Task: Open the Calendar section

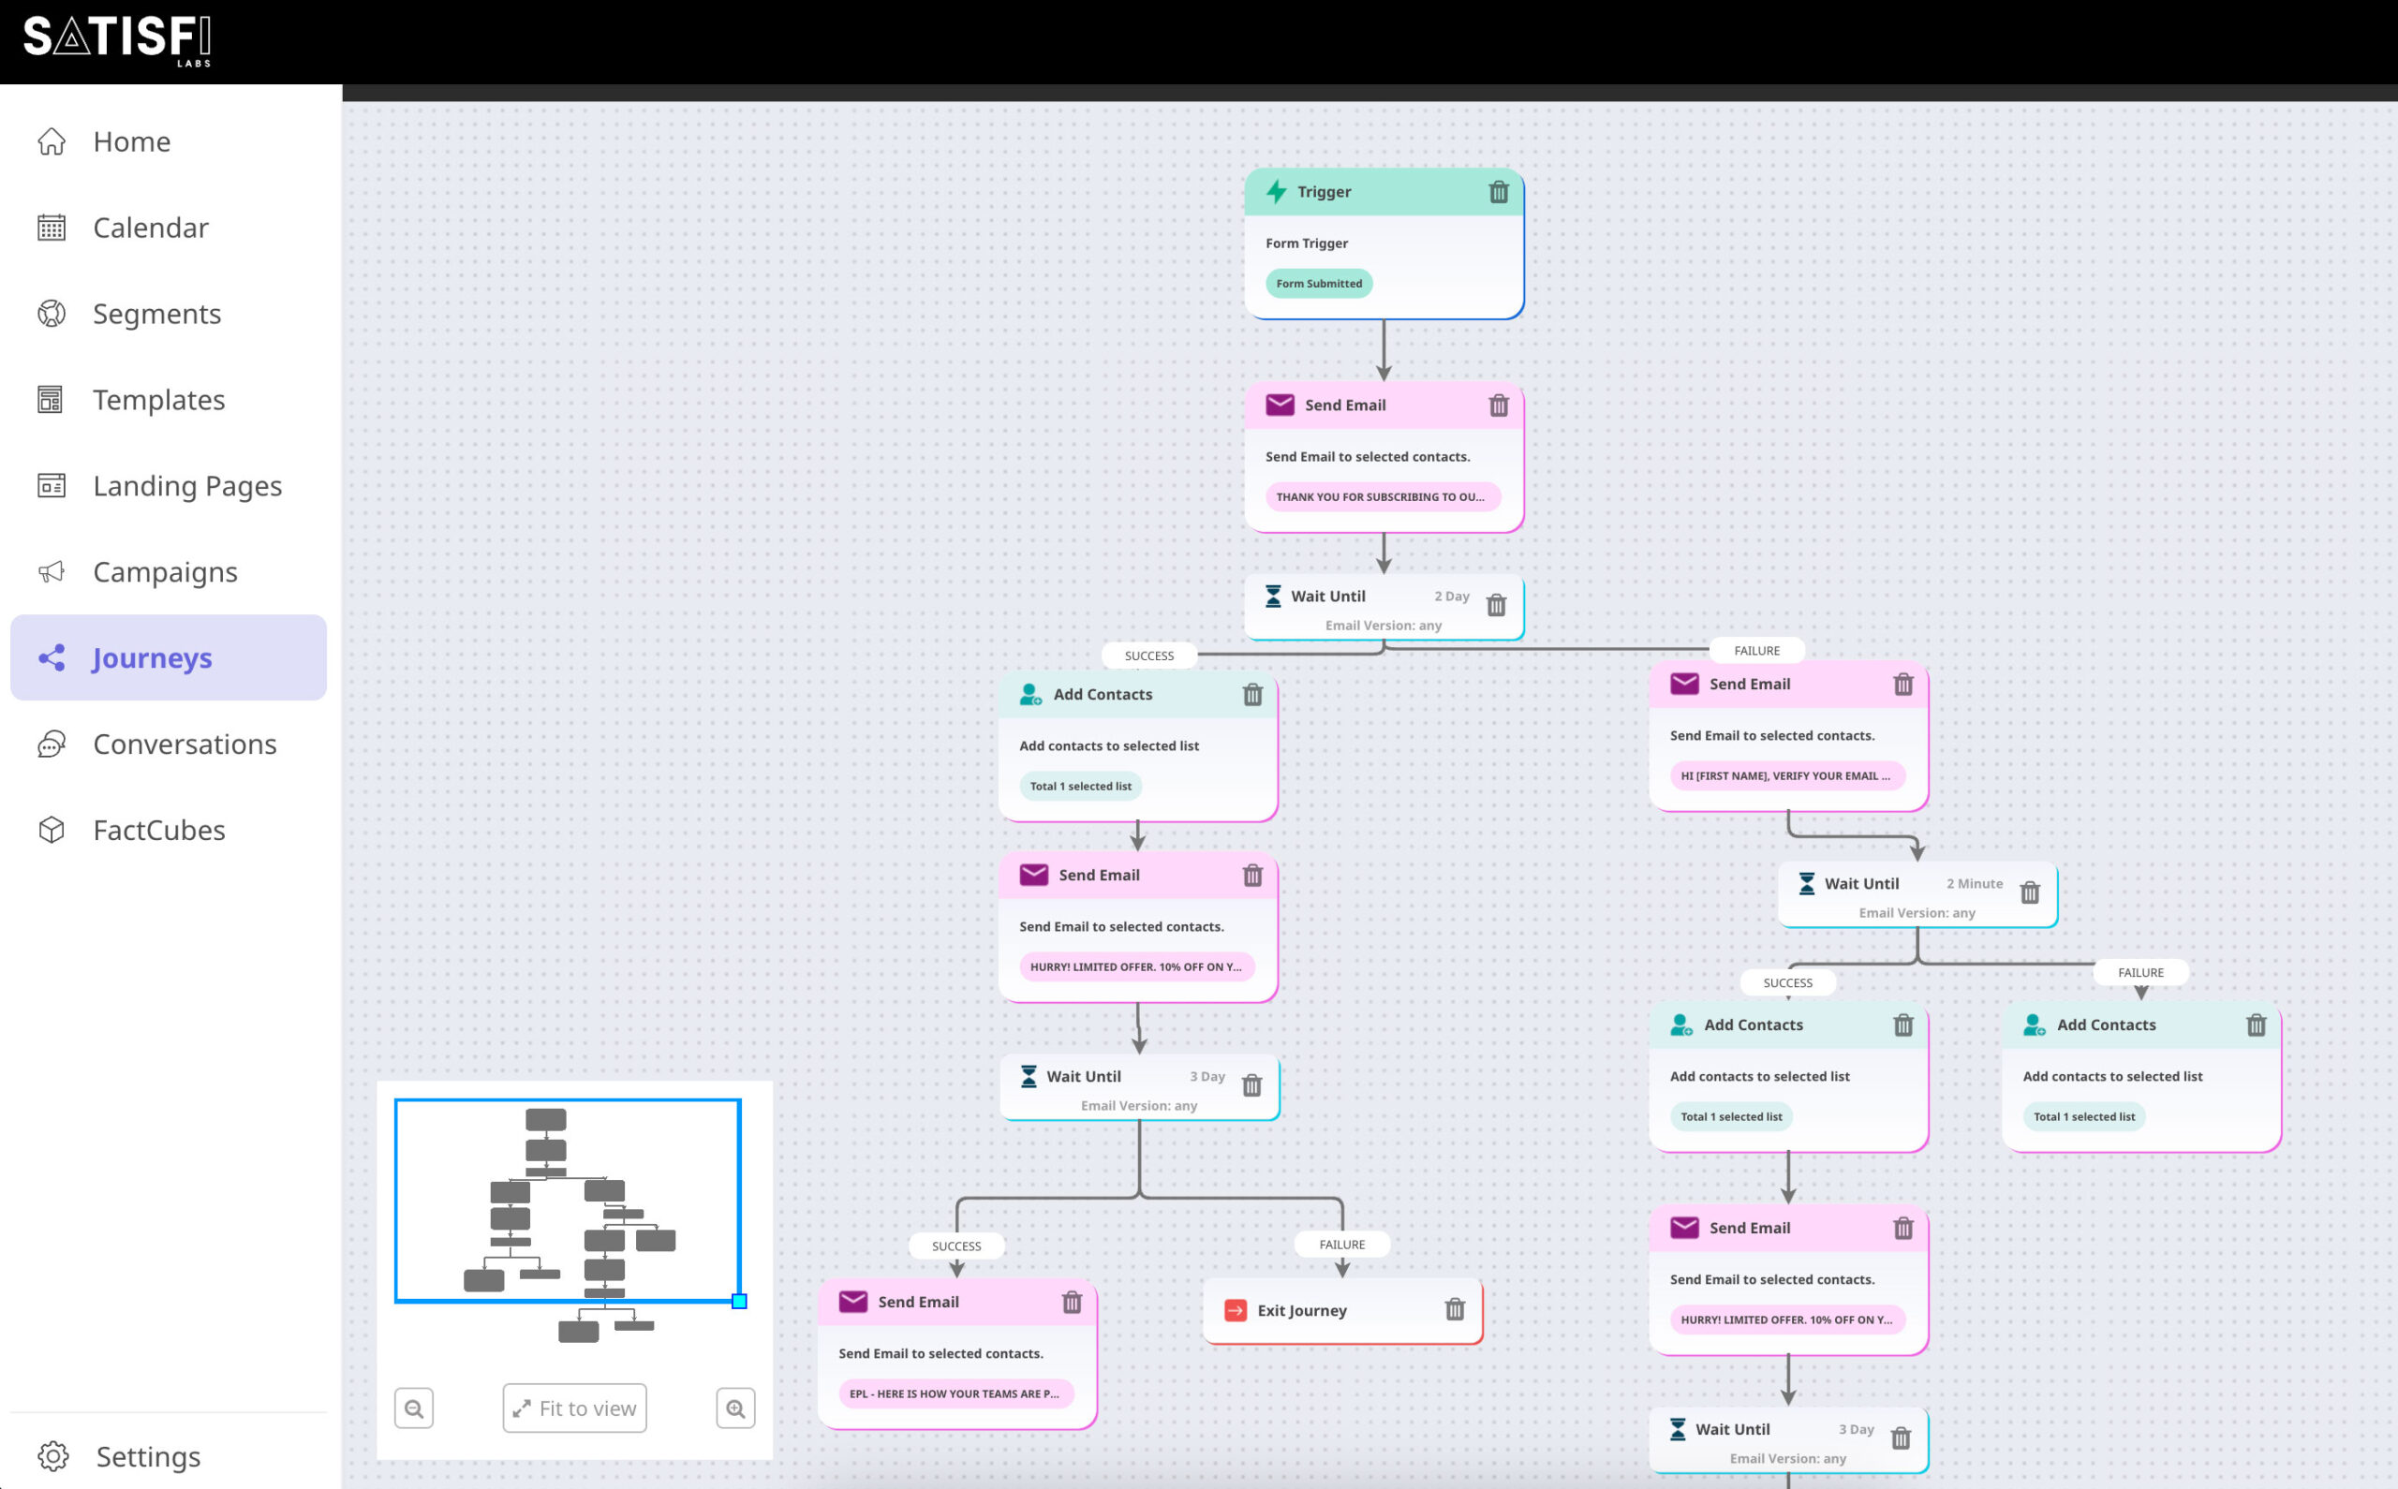Action: click(169, 228)
